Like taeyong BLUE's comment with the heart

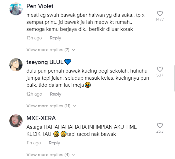tap(160, 69)
